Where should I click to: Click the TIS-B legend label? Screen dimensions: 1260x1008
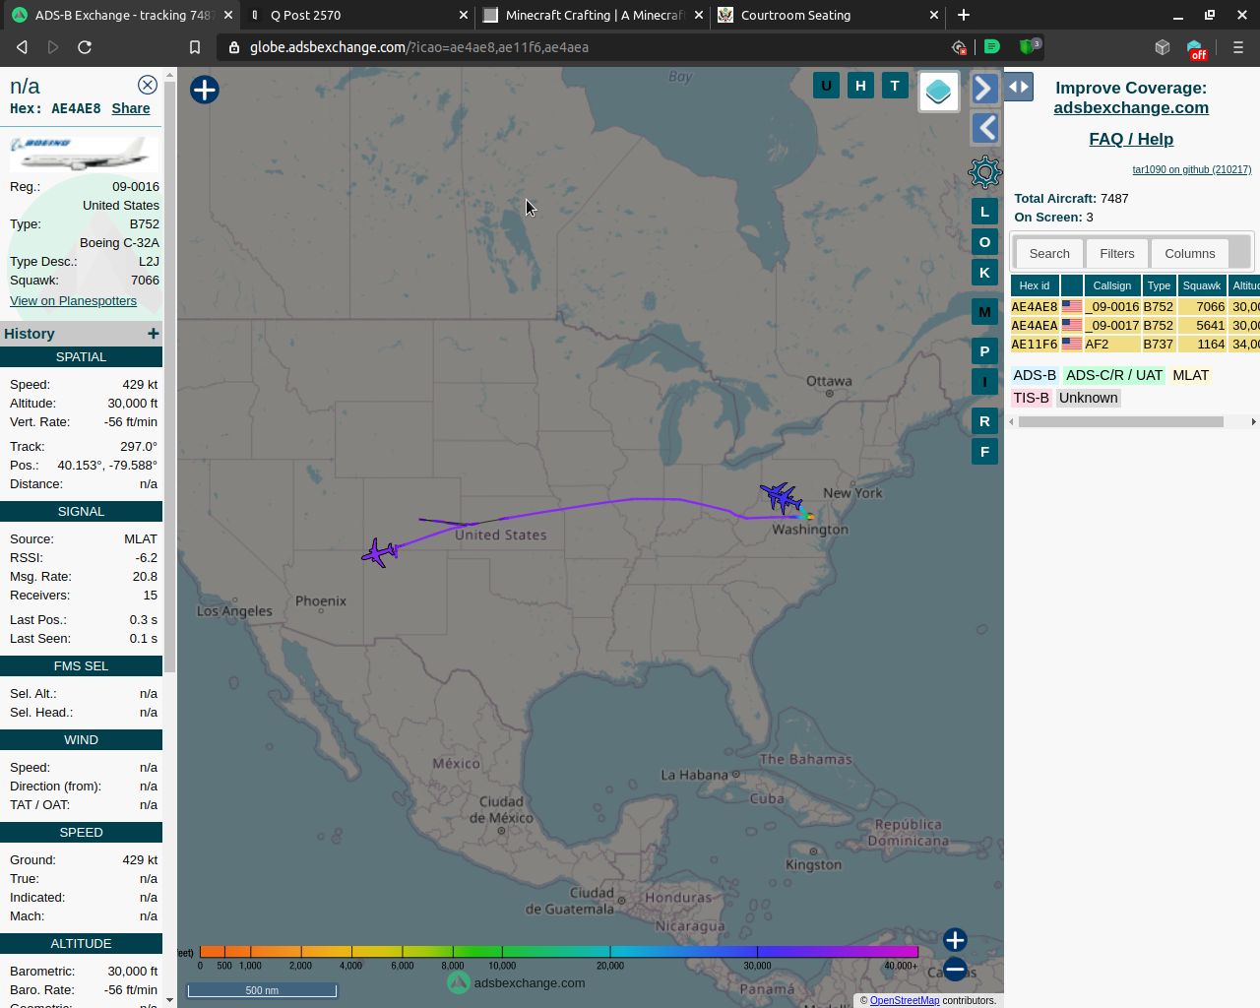1031,398
